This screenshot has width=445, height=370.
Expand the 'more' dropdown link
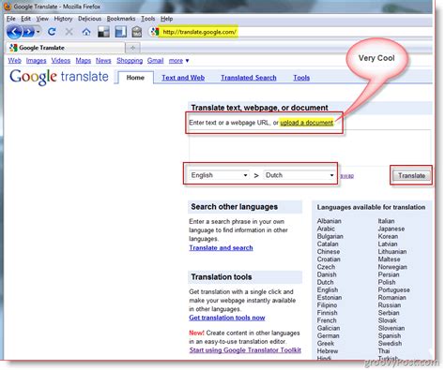pyautogui.click(x=178, y=61)
